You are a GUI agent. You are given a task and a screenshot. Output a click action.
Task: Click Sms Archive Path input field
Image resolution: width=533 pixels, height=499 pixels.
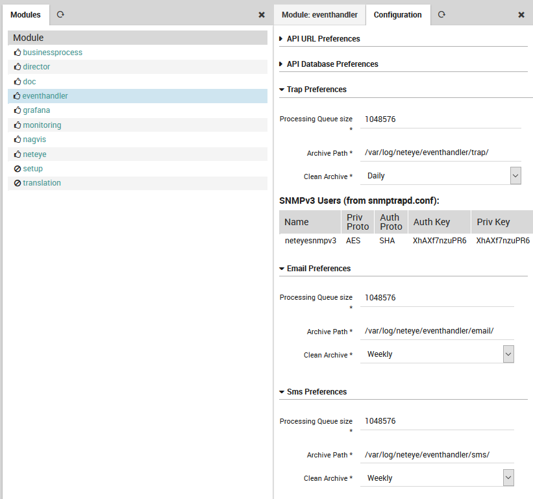pos(437,454)
